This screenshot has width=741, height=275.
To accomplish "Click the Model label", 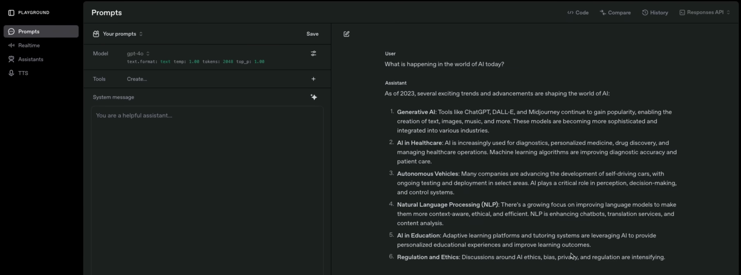I will pos(100,54).
